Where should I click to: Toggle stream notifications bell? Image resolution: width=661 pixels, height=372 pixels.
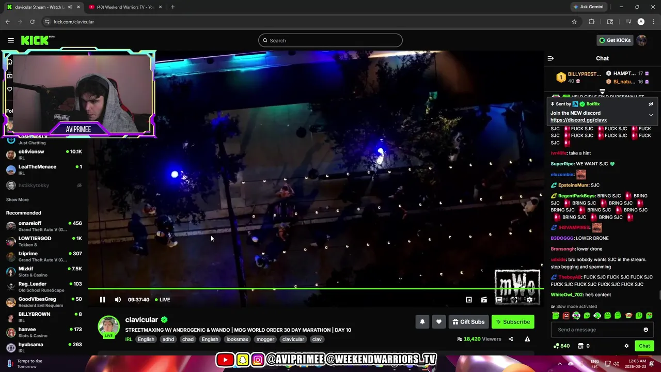tap(422, 322)
